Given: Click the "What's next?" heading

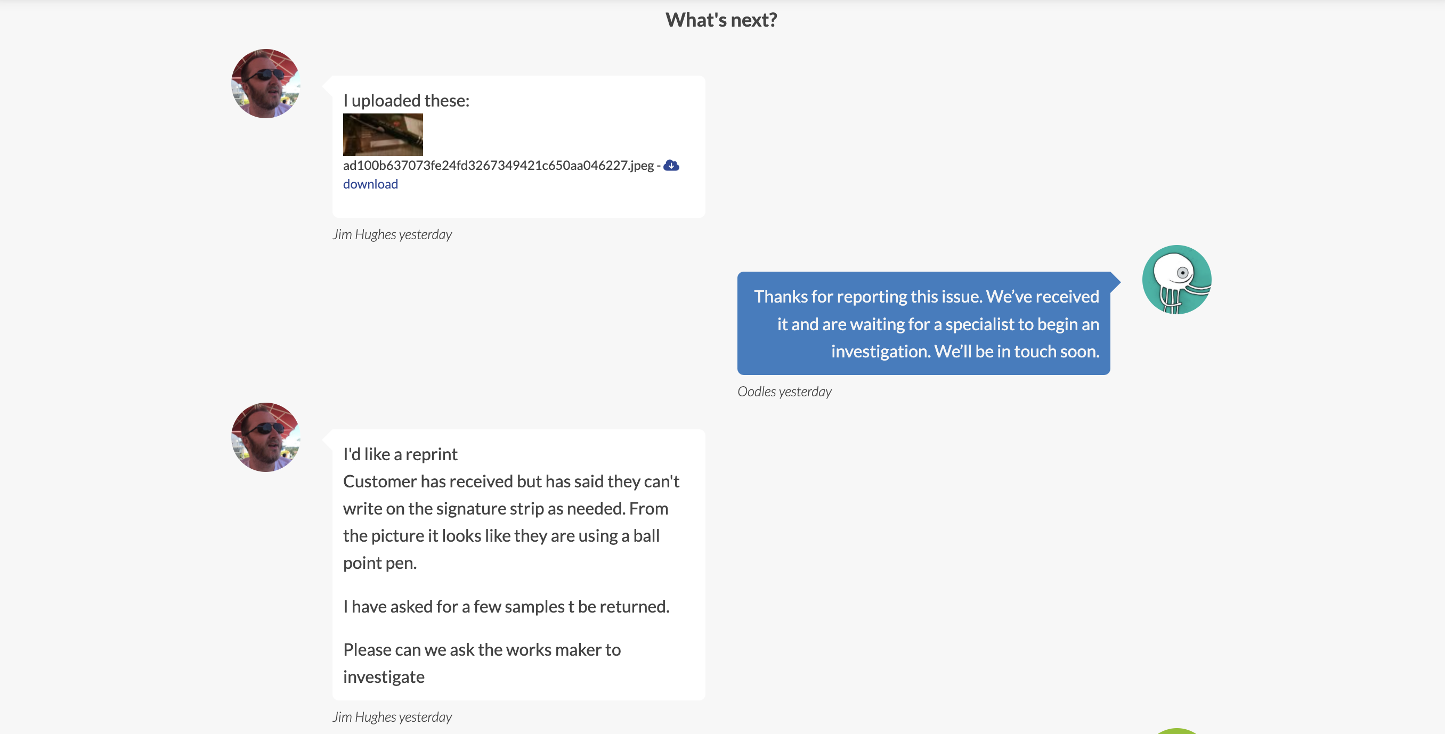Looking at the screenshot, I should tap(721, 20).
